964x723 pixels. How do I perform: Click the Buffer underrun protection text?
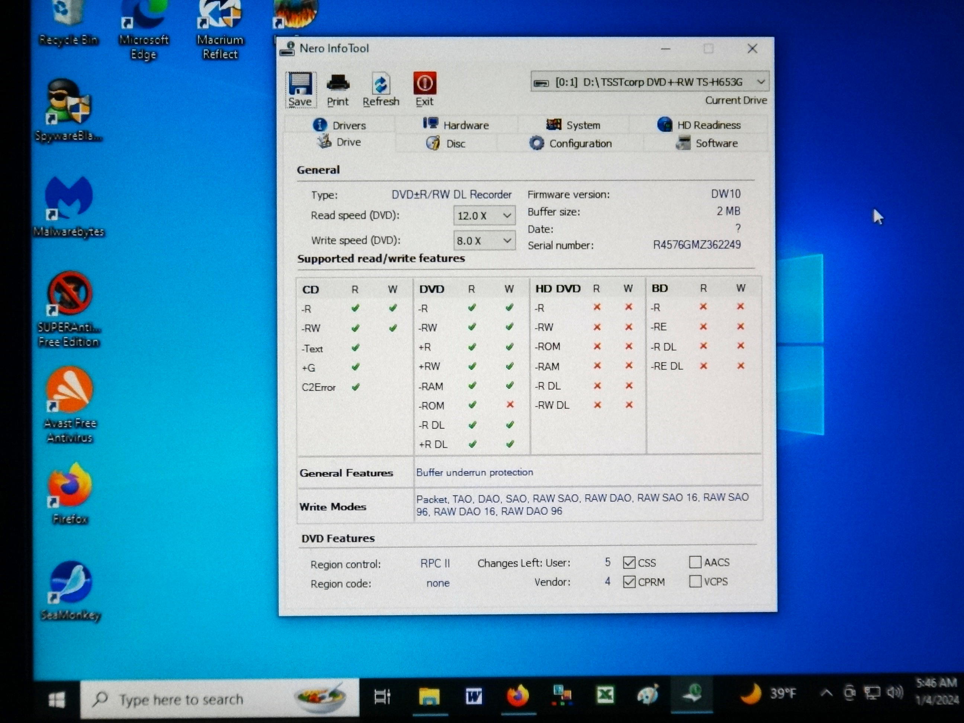pyautogui.click(x=475, y=472)
